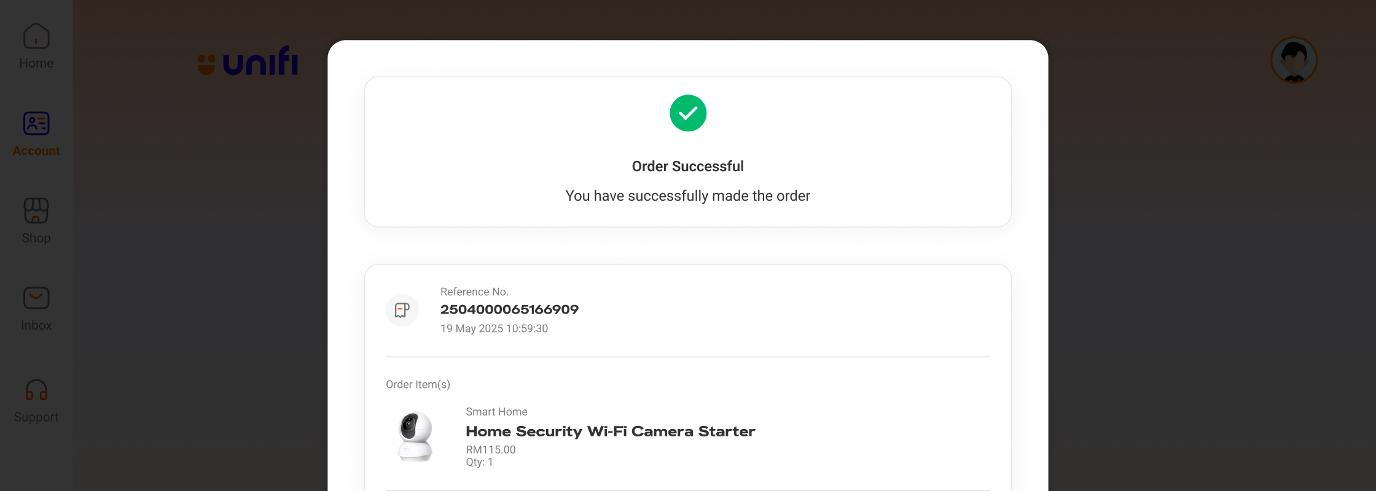The image size is (1376, 491).
Task: Open the Inbox envelope icon
Action: [x=36, y=298]
